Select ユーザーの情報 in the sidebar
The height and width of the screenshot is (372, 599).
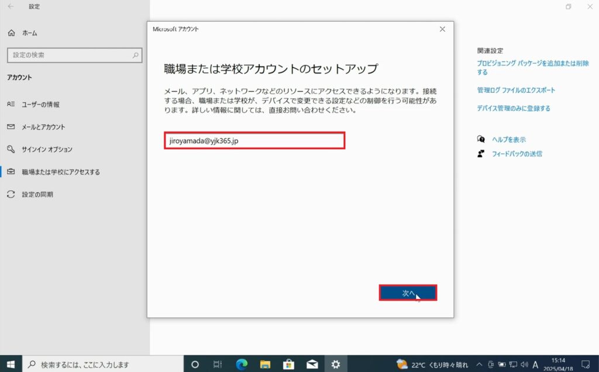click(40, 105)
